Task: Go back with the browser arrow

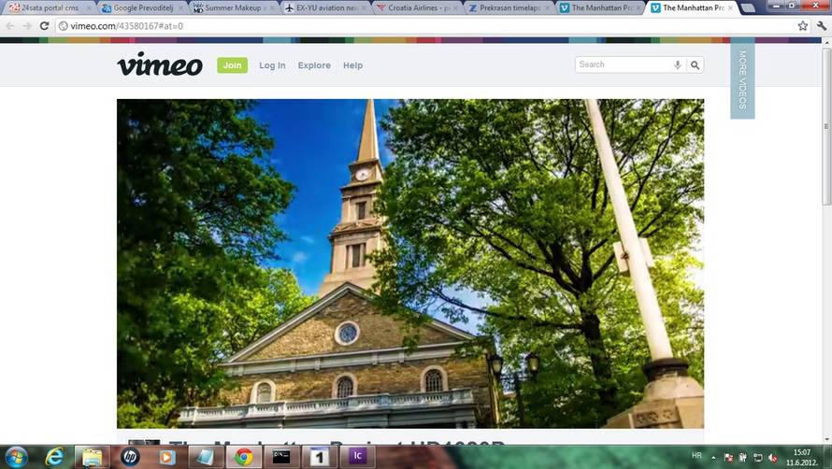Action: point(10,25)
